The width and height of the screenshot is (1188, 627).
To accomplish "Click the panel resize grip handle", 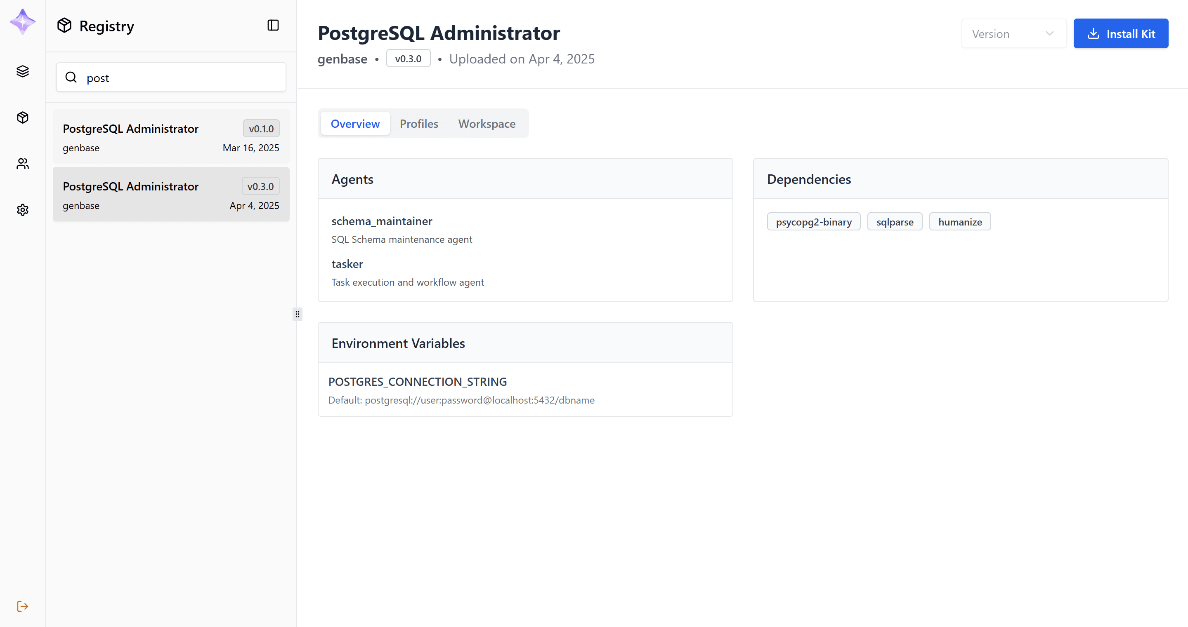I will coord(298,314).
